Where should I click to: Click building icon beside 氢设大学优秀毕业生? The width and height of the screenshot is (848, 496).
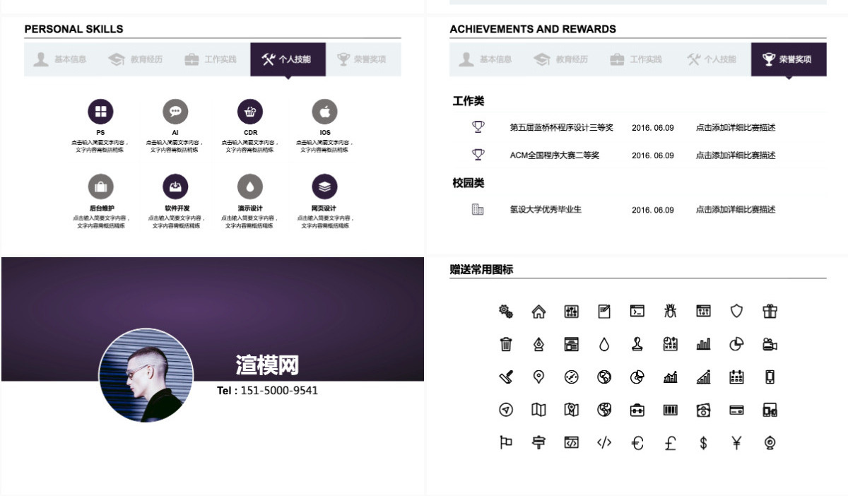[x=478, y=209]
